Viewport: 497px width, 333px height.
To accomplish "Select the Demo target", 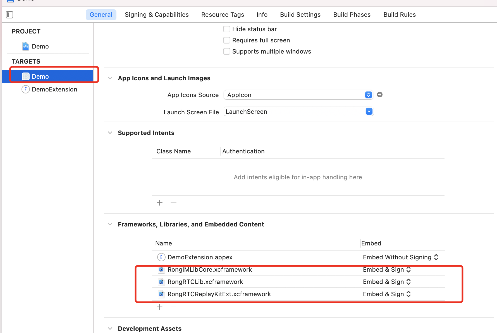I will [48, 76].
